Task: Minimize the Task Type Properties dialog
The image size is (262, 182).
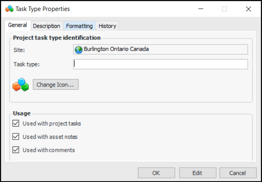Action: pos(200,9)
